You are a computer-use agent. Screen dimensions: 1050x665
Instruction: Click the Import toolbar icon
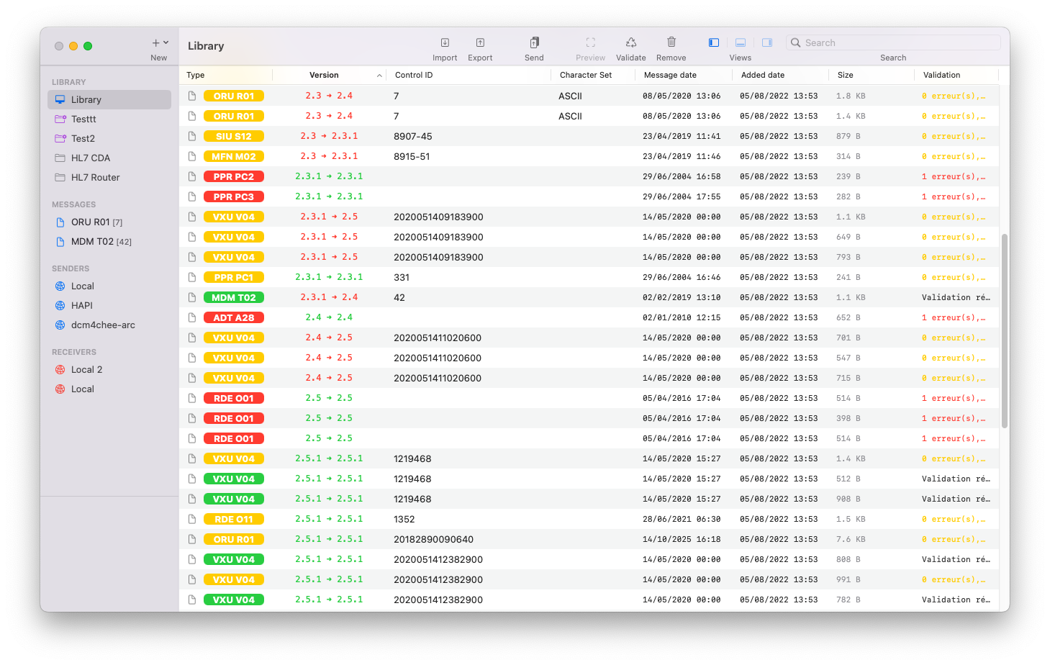445,43
